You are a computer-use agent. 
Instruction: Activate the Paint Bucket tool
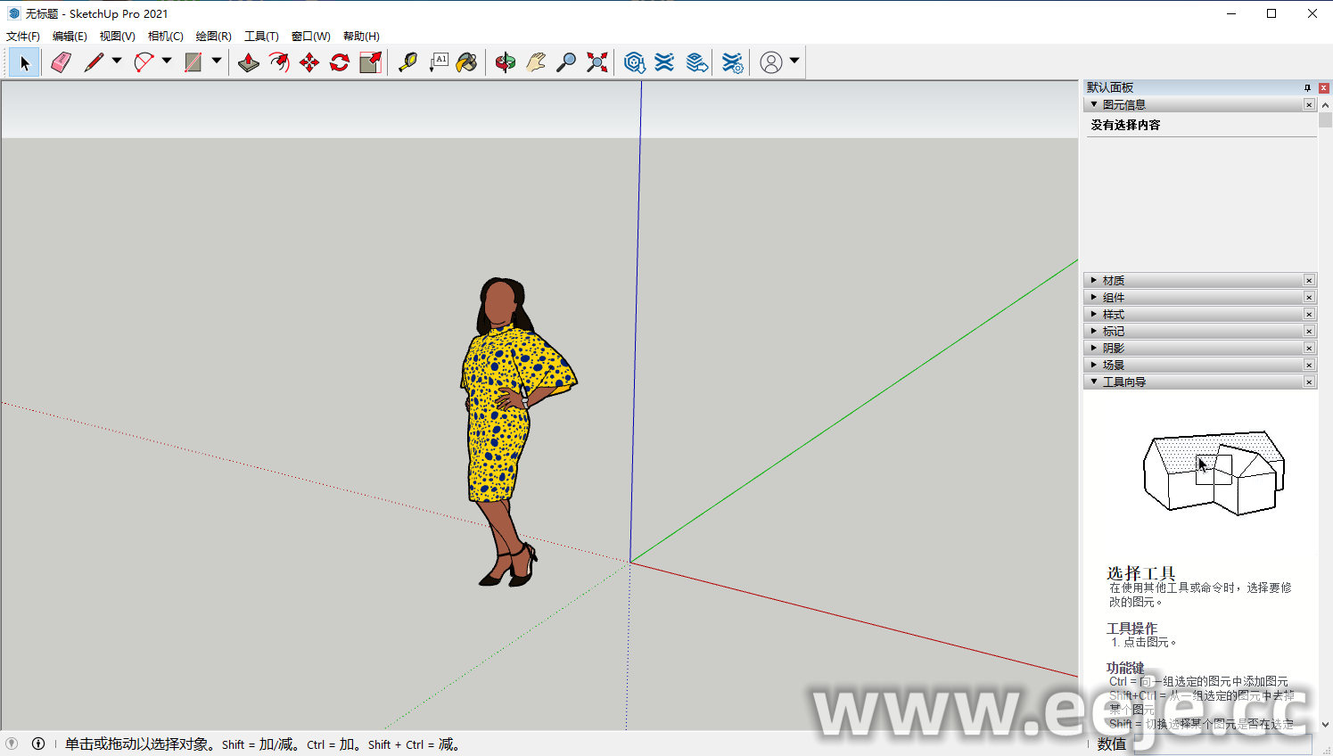click(466, 62)
